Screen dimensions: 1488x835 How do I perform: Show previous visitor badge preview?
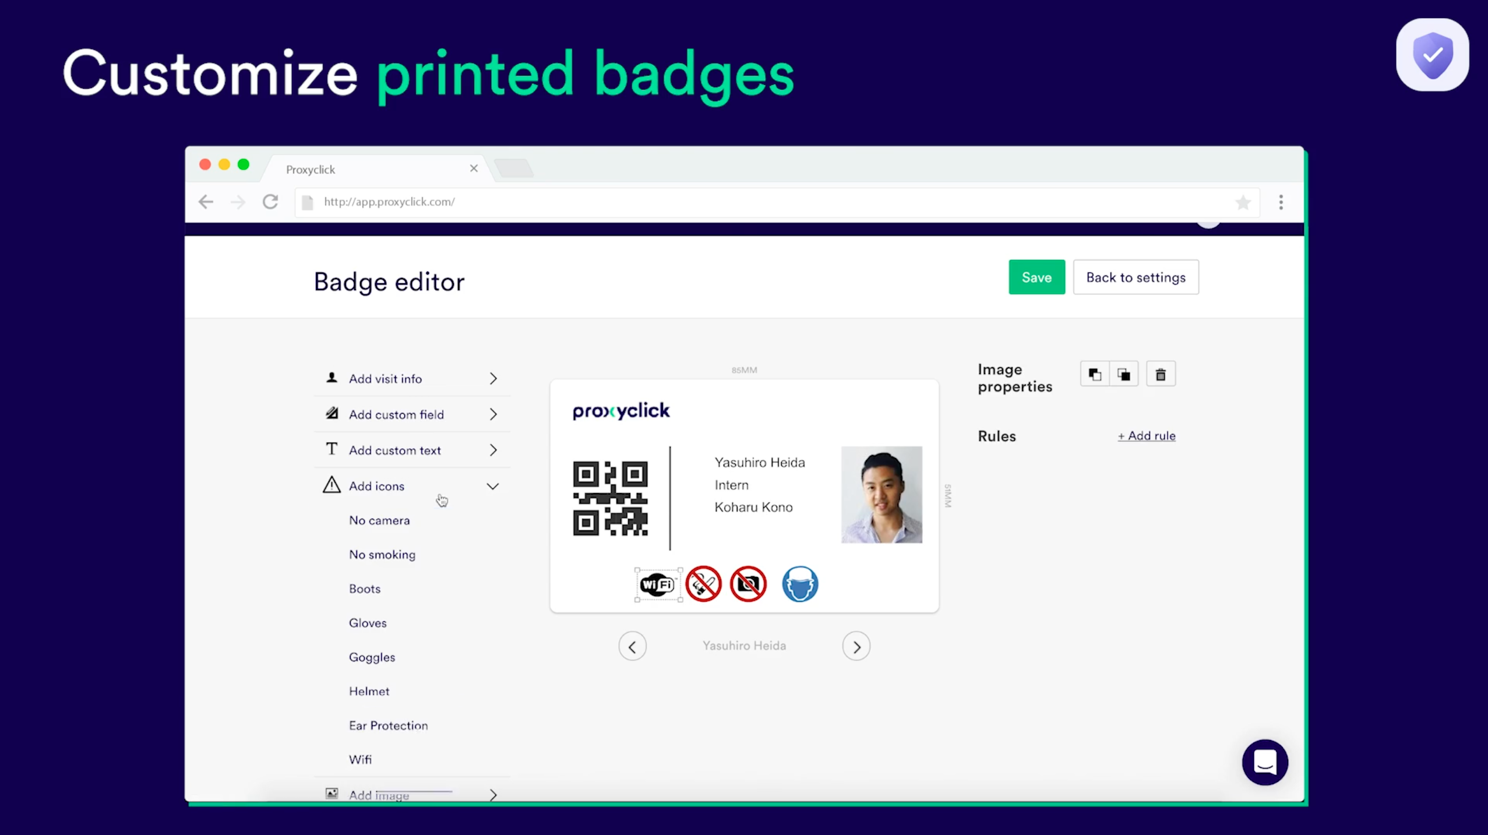(x=632, y=646)
